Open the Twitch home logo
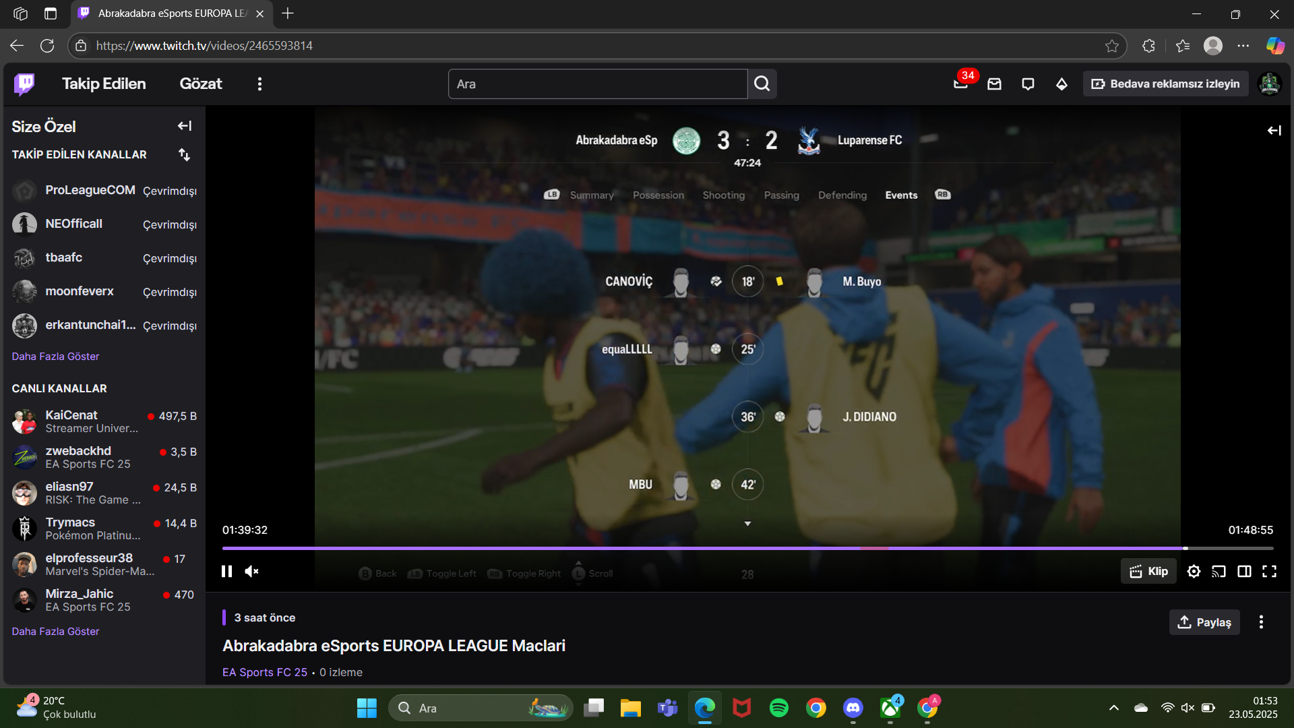 pos(24,84)
